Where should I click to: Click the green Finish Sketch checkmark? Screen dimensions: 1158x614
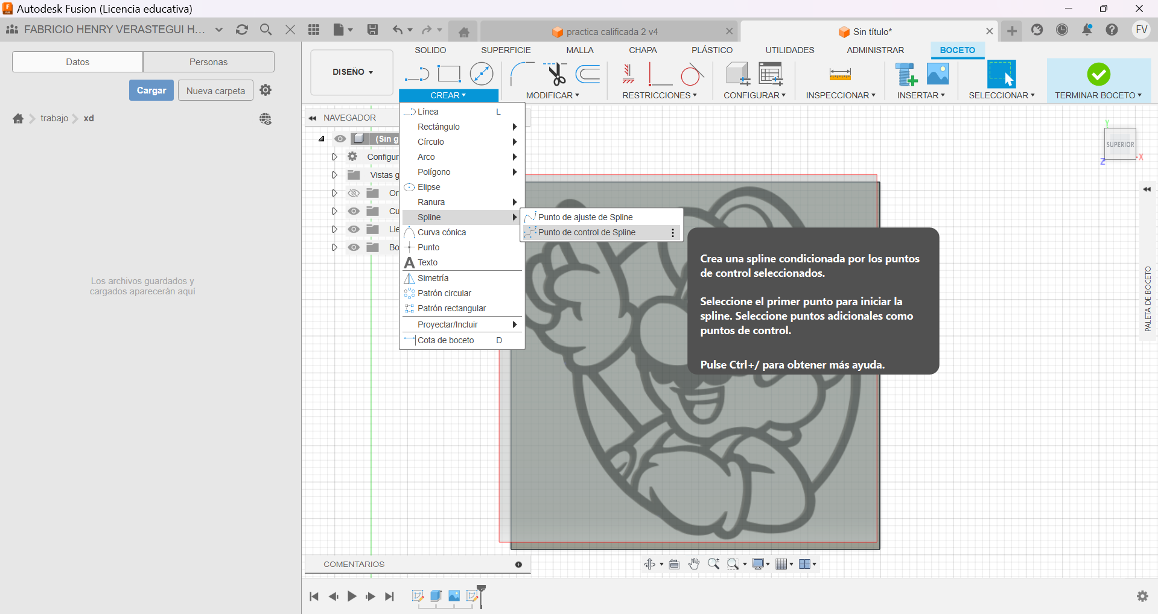pyautogui.click(x=1098, y=74)
